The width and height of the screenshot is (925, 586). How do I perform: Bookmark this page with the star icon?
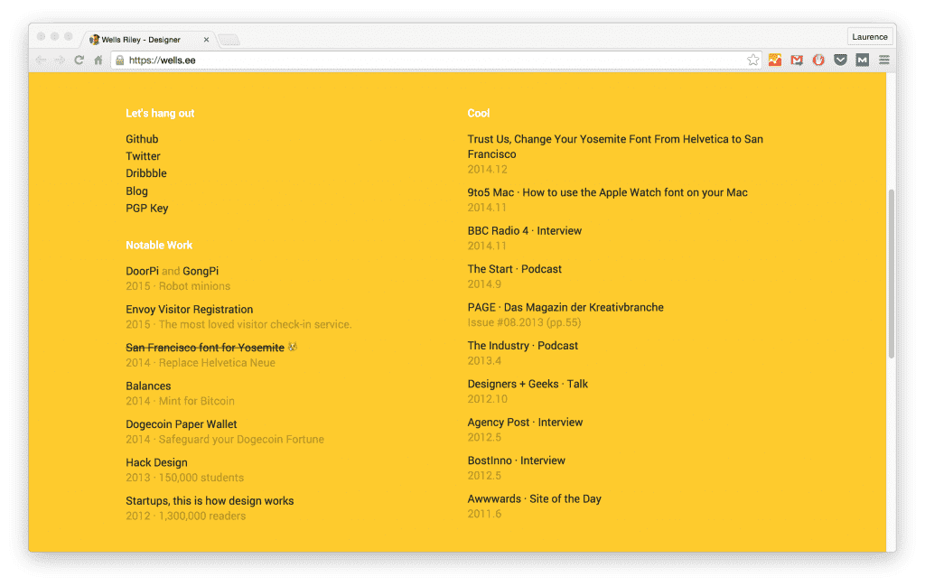(752, 60)
